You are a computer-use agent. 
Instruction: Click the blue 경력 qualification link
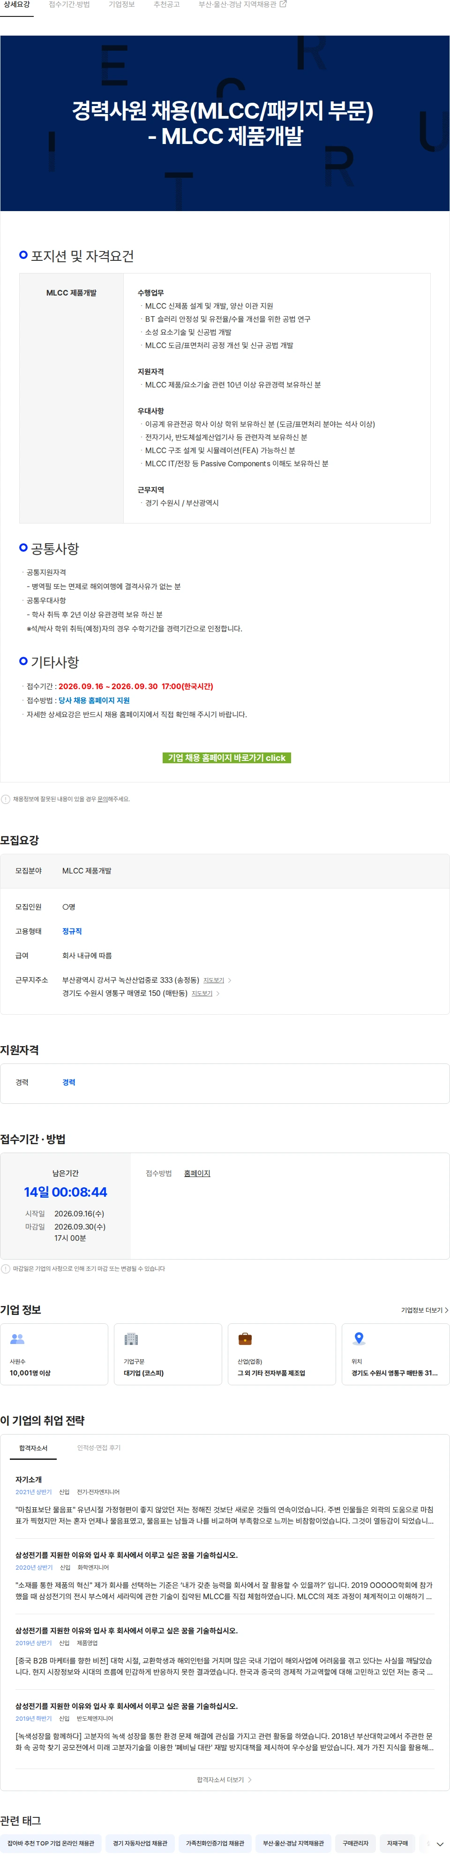coord(69,1083)
